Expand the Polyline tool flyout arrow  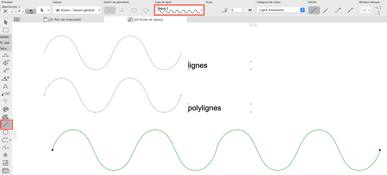(10, 140)
